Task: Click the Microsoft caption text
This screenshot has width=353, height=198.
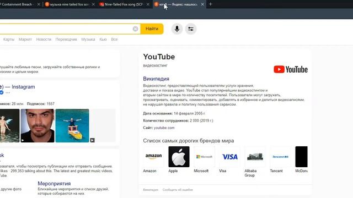Action: tap(201, 171)
